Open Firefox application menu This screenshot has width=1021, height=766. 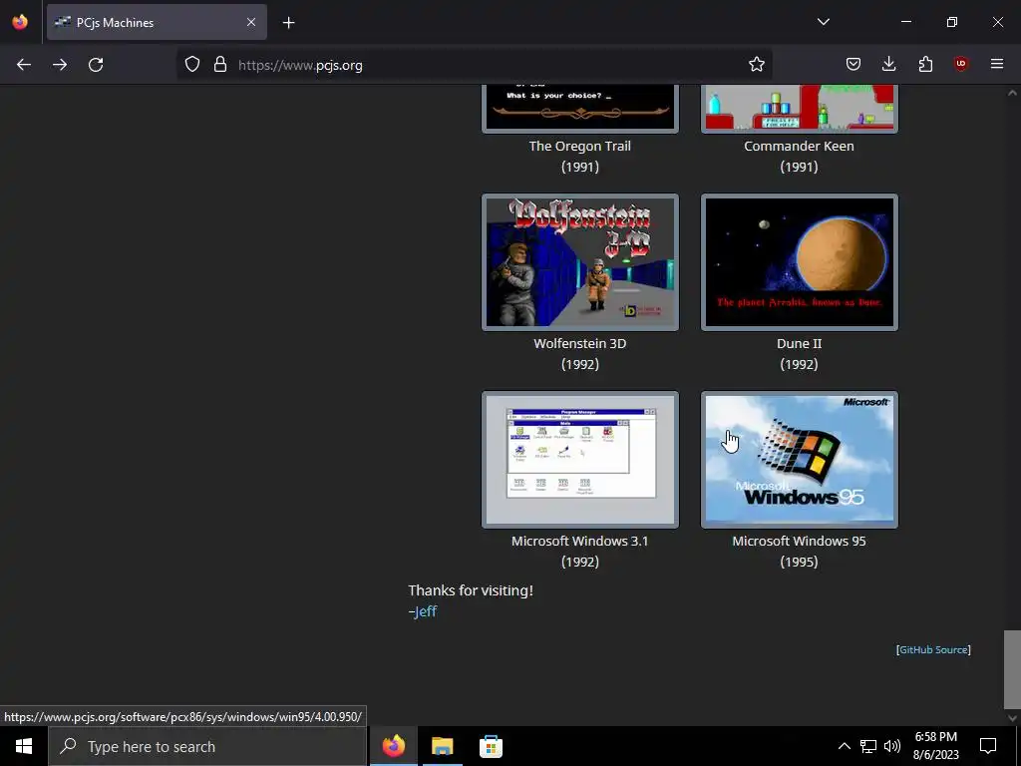[997, 65]
